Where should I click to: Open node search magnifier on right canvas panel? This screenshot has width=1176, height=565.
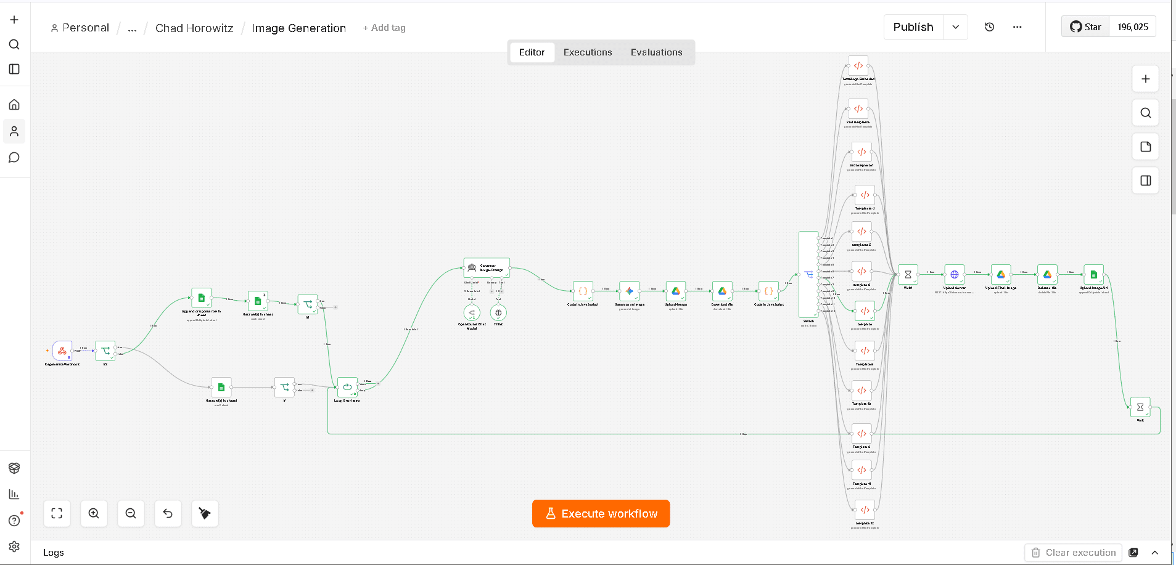1145,113
